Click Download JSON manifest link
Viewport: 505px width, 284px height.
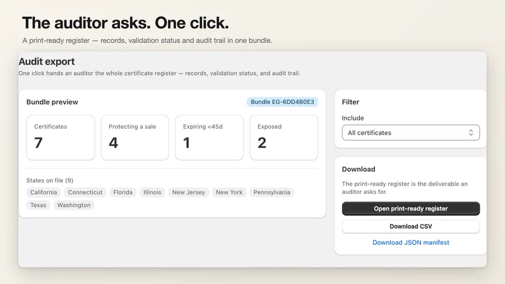(411, 242)
